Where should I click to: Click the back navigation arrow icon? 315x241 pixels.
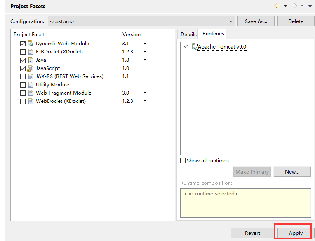(277, 6)
